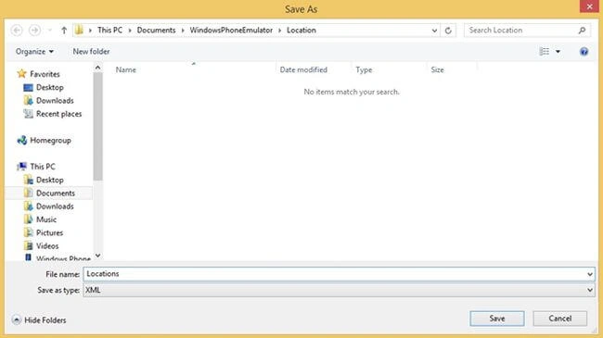Open Downloads under This PC

point(55,207)
